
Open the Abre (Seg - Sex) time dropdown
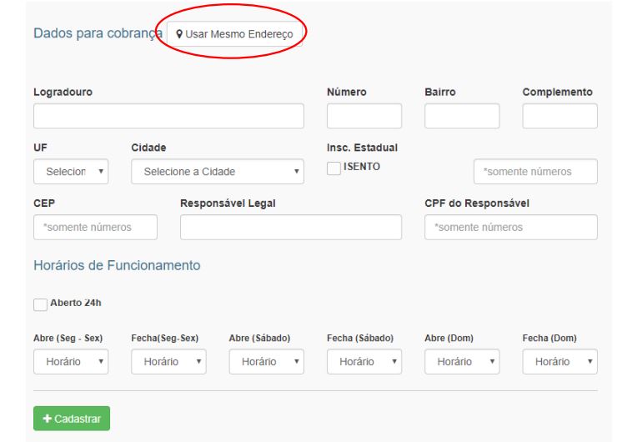coord(71,362)
